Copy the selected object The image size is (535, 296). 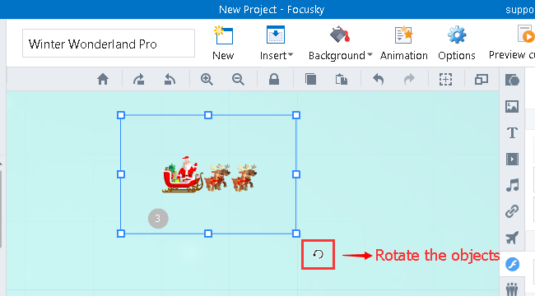310,80
